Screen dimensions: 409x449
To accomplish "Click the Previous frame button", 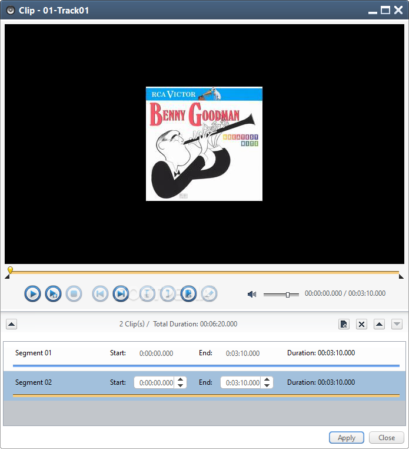I will (x=100, y=294).
